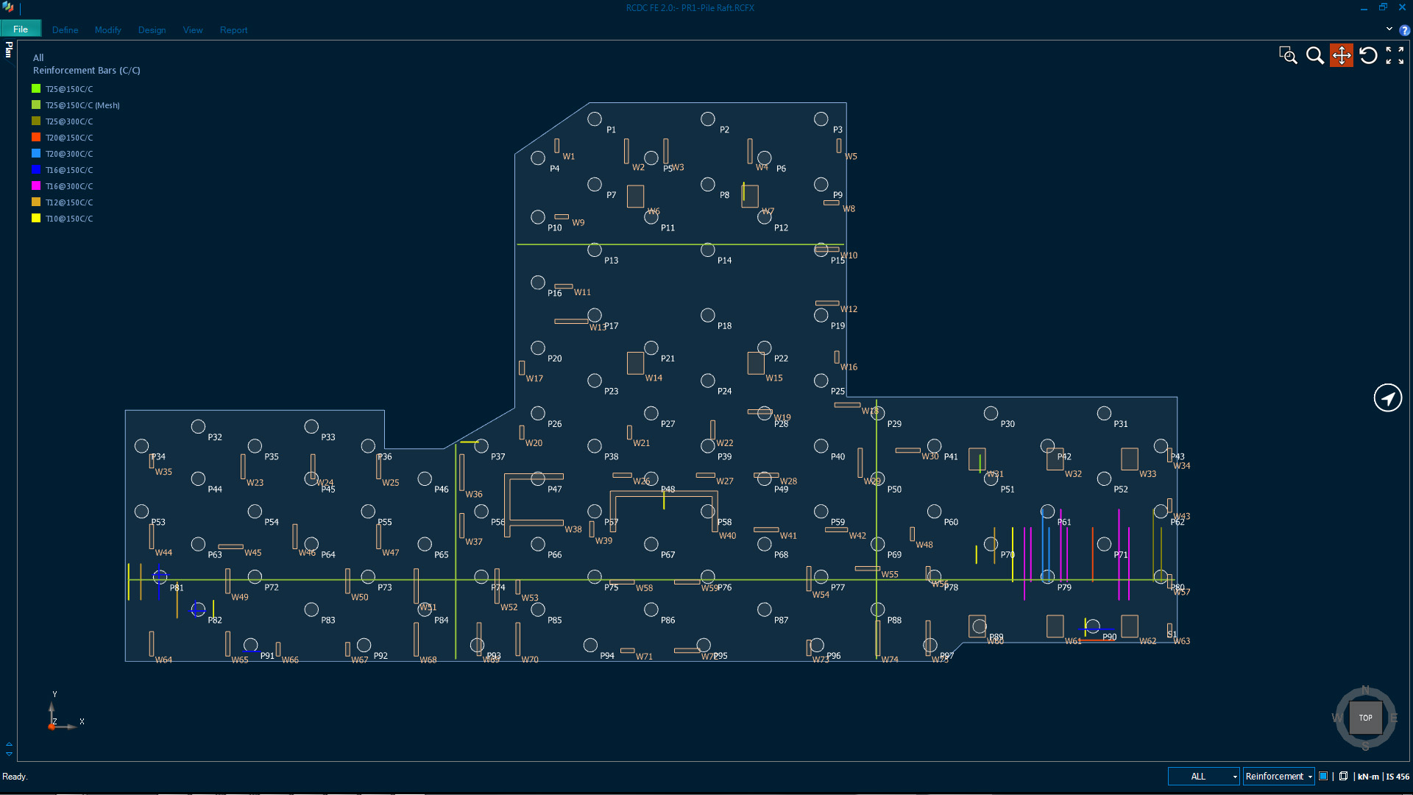This screenshot has height=795, width=1413.
Task: Click the fit to extents icon
Action: pyautogui.click(x=1395, y=55)
